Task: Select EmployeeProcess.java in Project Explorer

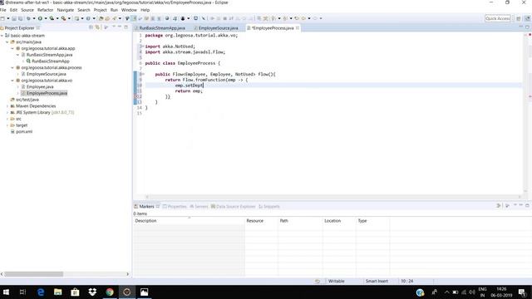Action: tap(47, 93)
